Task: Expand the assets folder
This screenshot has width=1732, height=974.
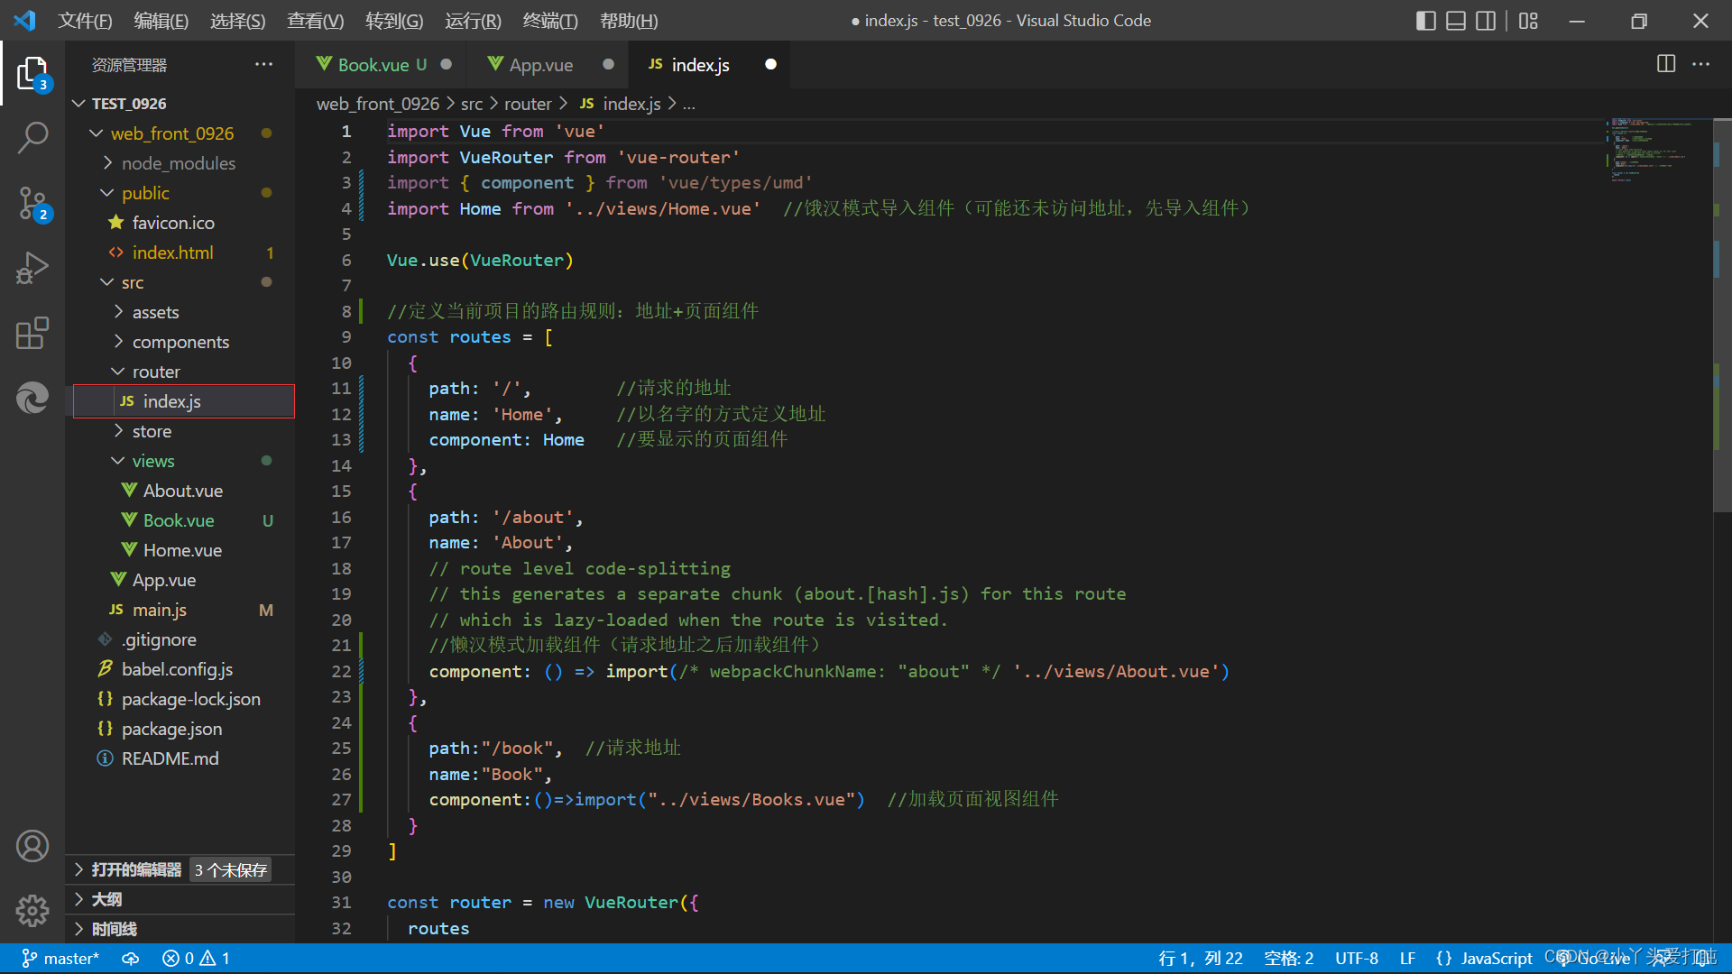Action: [118, 312]
